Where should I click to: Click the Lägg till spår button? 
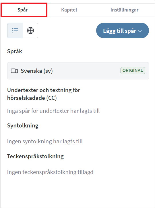tap(123, 30)
